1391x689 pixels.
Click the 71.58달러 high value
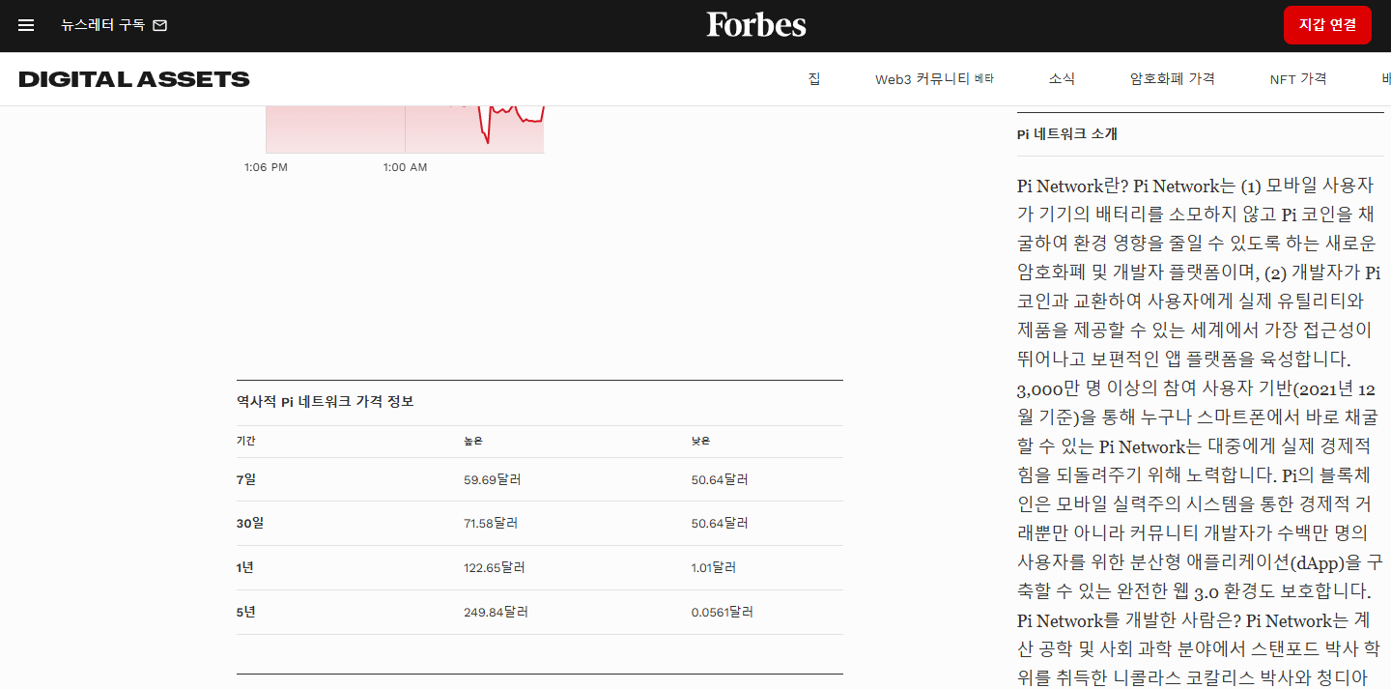click(491, 523)
